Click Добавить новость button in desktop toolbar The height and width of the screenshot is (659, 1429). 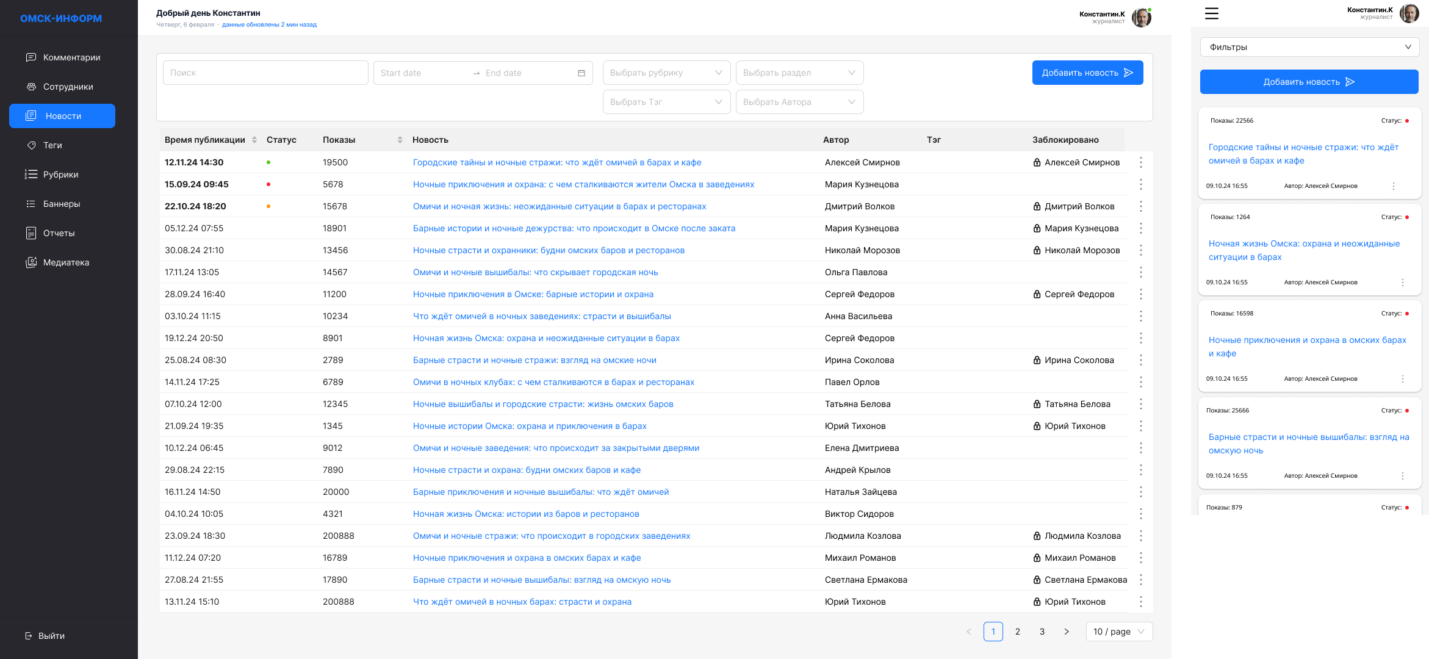1087,73
